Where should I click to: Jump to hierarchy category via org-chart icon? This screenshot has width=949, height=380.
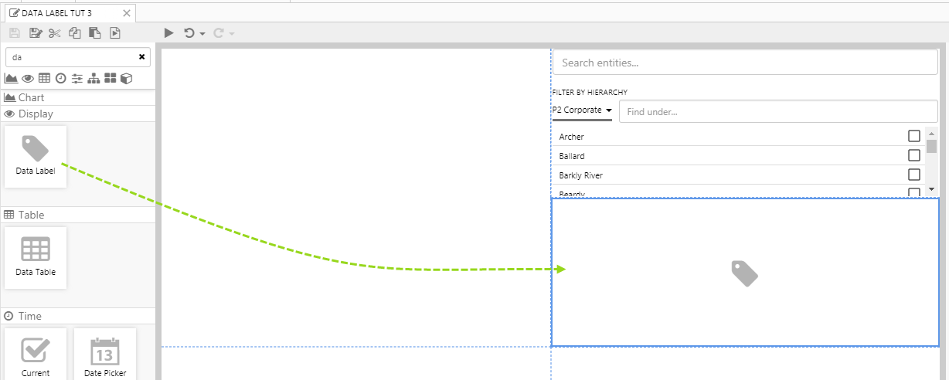click(94, 78)
